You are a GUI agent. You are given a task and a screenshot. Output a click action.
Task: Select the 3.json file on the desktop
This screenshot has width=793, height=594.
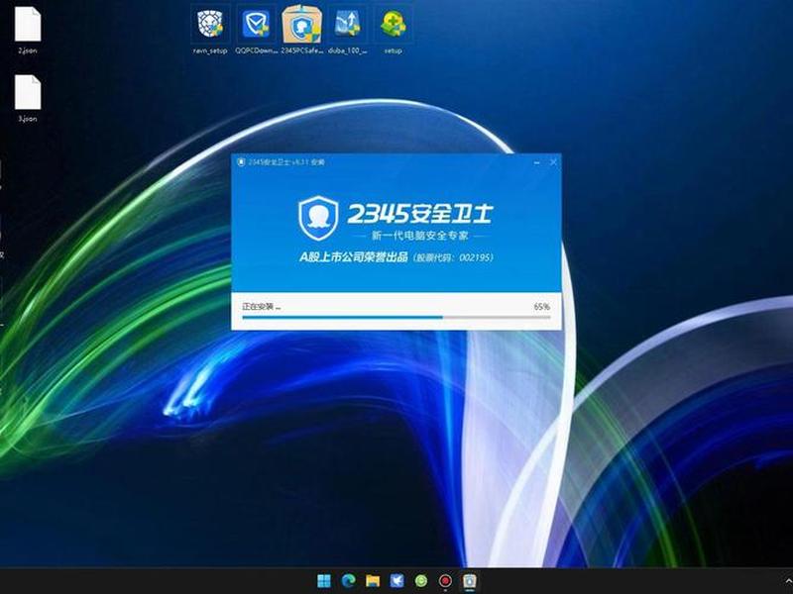tap(28, 98)
